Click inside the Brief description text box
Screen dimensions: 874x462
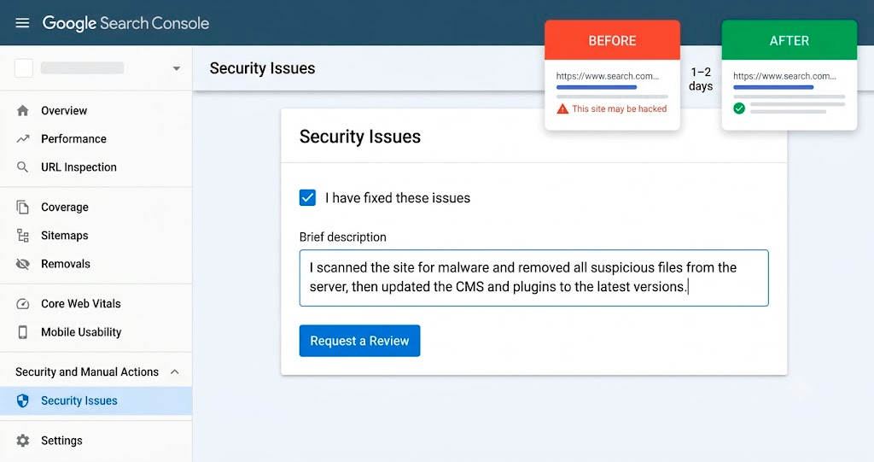click(x=534, y=278)
